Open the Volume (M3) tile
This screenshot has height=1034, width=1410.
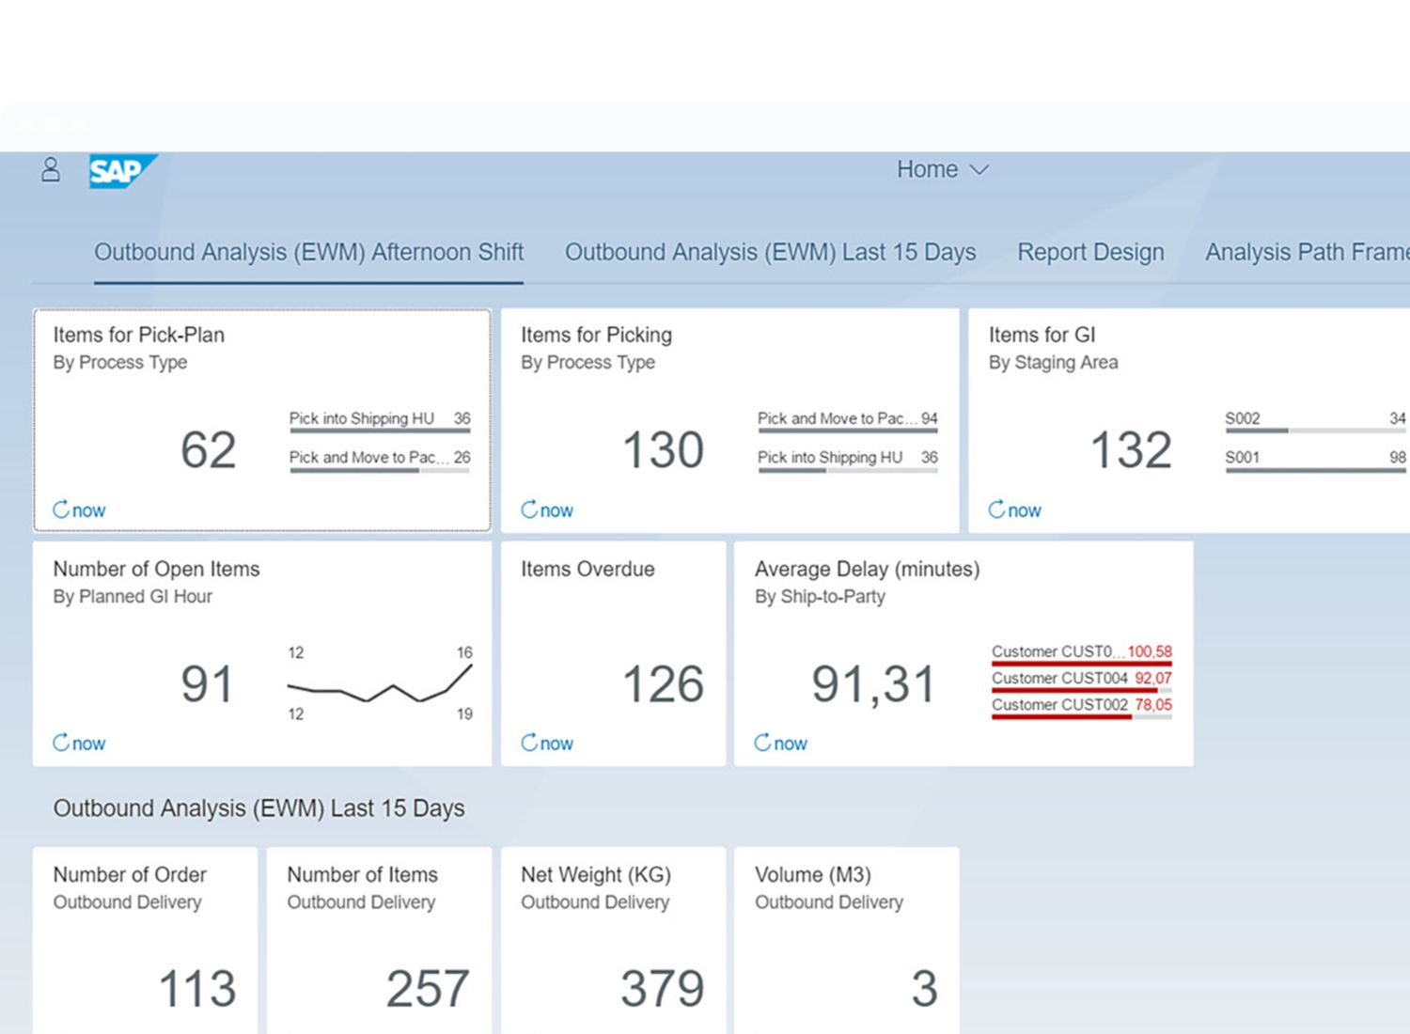click(x=846, y=940)
